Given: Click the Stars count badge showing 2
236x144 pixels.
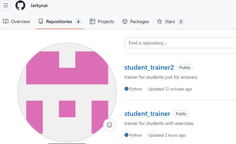Looking at the screenshot, I should coord(181,21).
